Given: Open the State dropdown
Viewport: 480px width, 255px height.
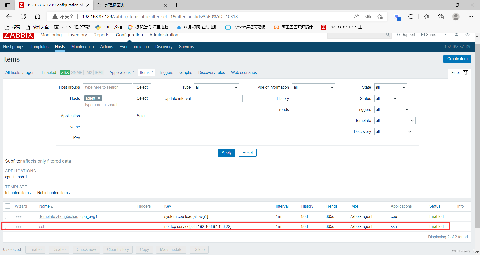Looking at the screenshot, I should coord(391,87).
